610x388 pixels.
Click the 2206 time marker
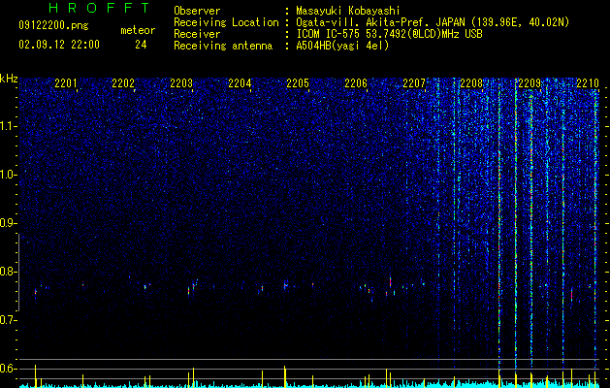356,83
